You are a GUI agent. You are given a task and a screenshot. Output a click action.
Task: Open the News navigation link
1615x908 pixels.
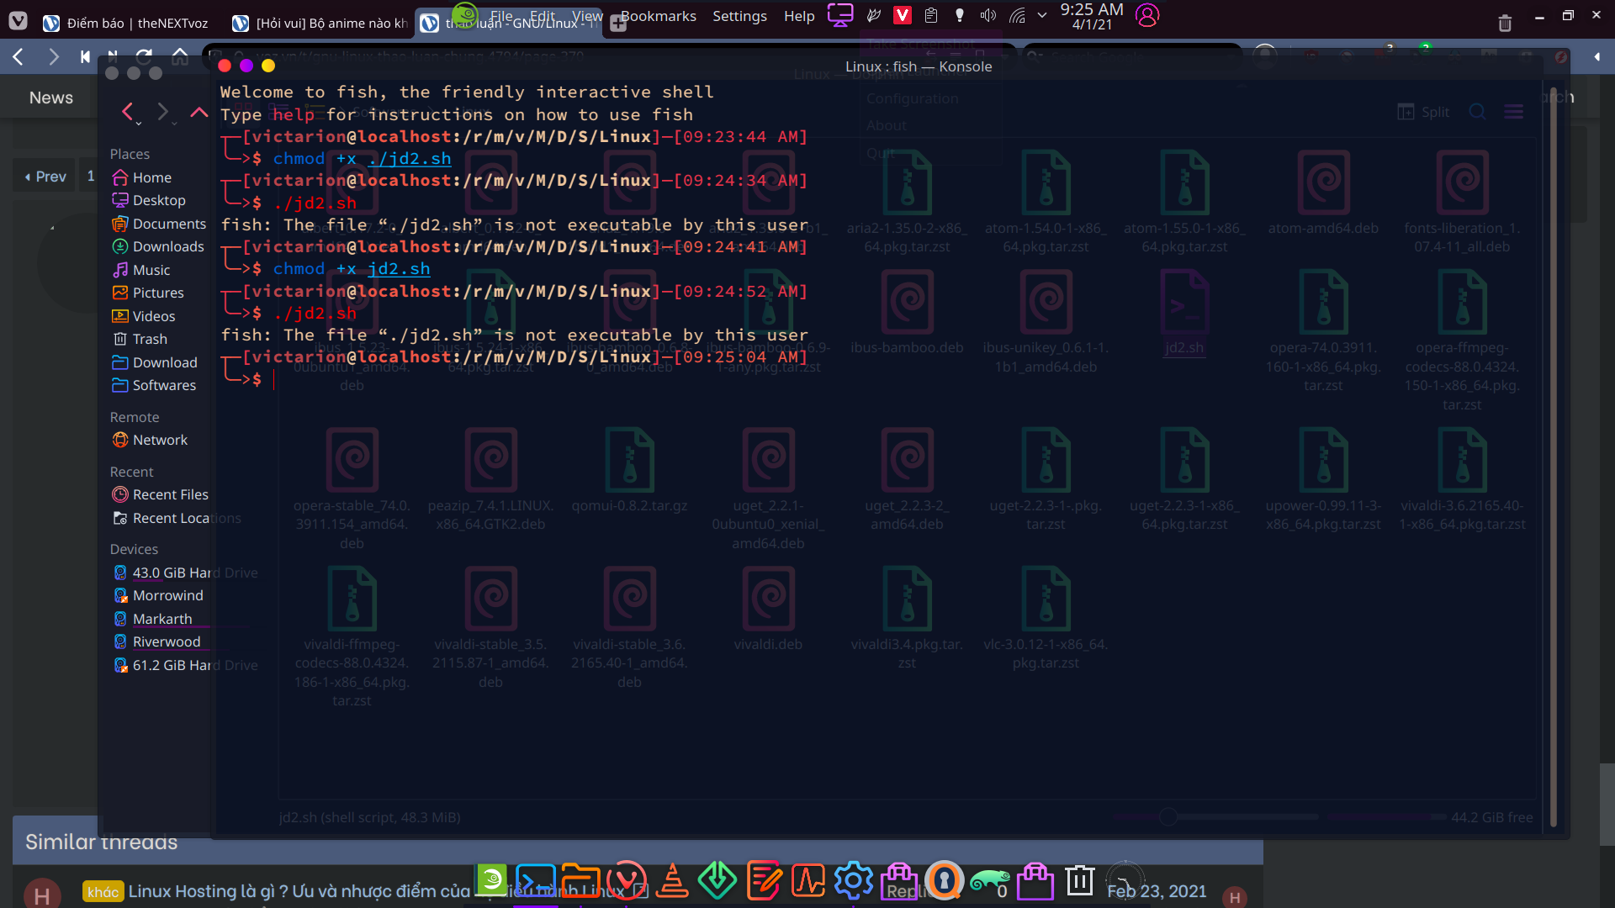(51, 98)
